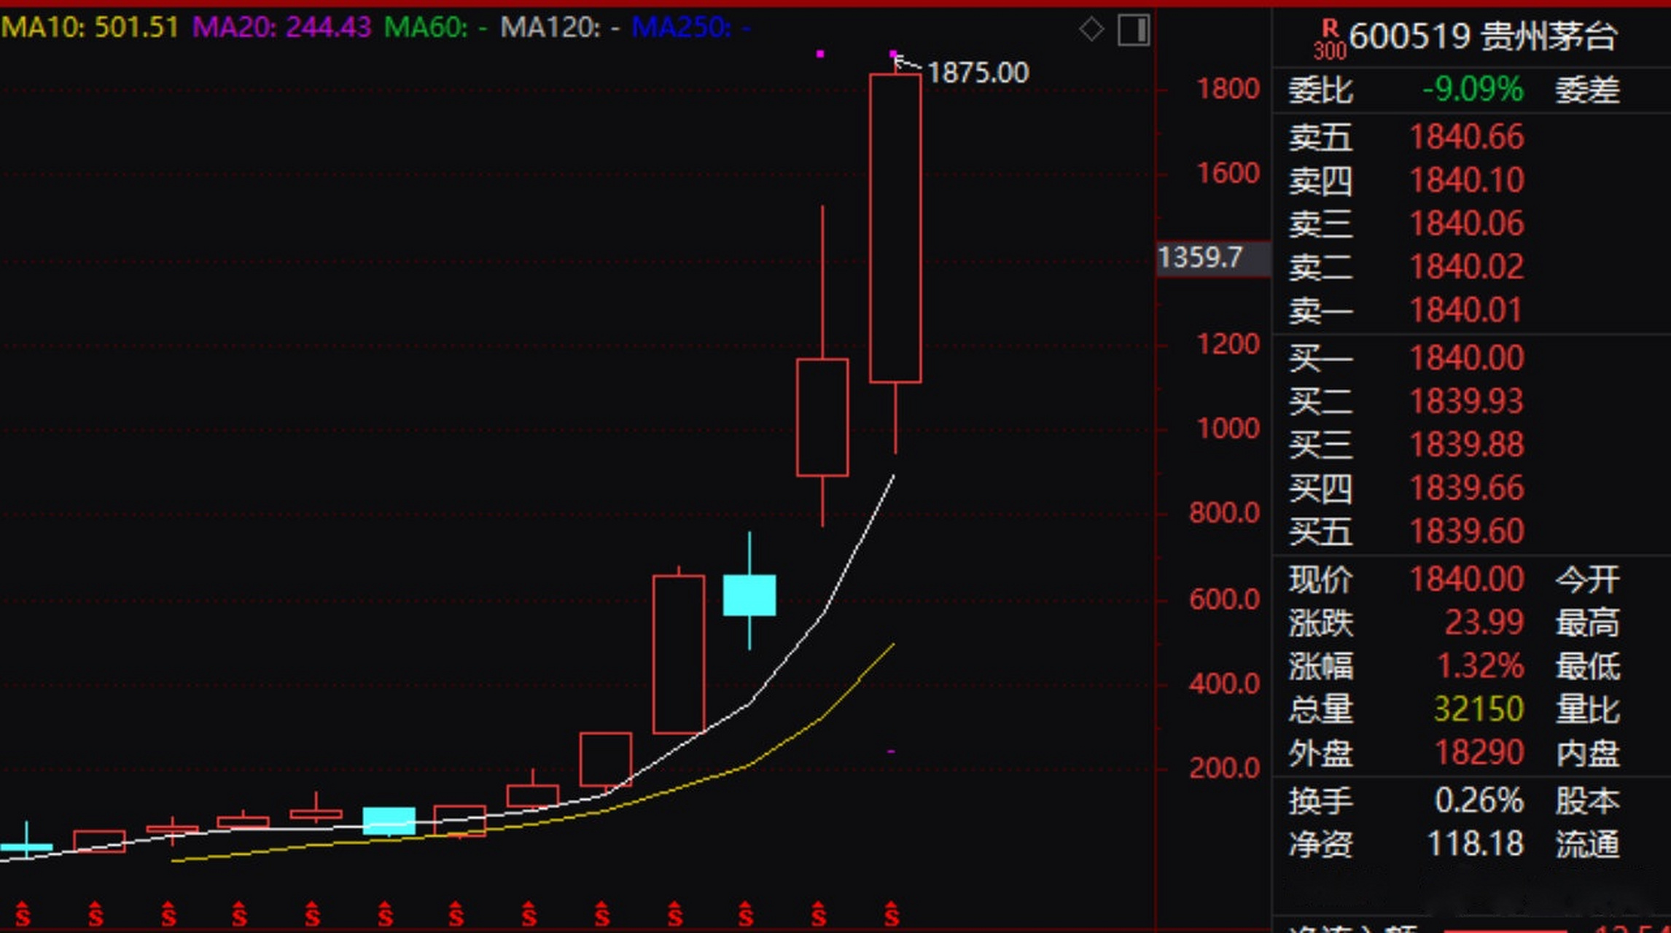Screen dimensions: 1671x933
Task: Click the 今开 label
Action: (x=1587, y=579)
